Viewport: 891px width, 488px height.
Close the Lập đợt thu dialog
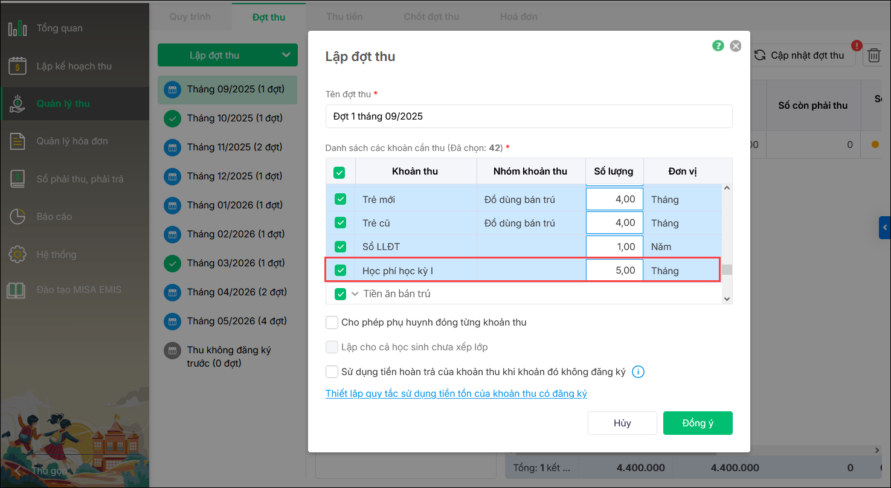coord(735,46)
